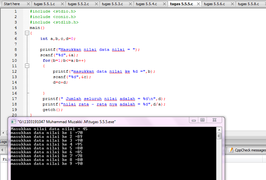Click console line 'masukkan data nilai ke 7 =78'
This screenshot has width=266, height=180.
pyautogui.click(x=47, y=156)
